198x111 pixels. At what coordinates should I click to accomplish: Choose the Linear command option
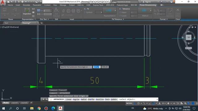[69, 99]
